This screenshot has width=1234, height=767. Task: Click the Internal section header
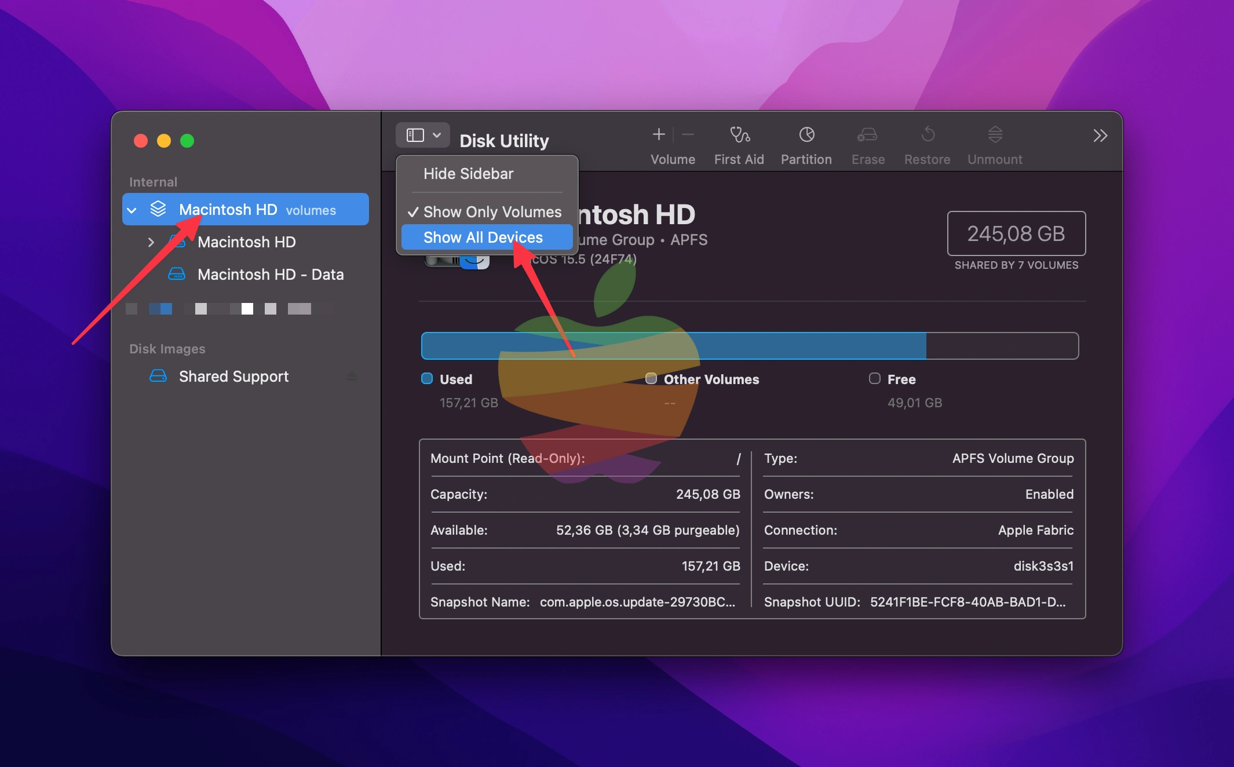[x=153, y=182]
